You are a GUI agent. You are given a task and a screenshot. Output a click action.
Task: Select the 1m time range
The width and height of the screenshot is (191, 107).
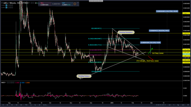[12, 105]
